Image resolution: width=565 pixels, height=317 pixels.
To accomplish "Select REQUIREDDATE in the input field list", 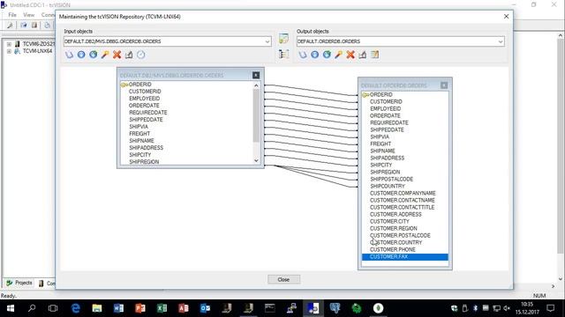I will (x=148, y=113).
